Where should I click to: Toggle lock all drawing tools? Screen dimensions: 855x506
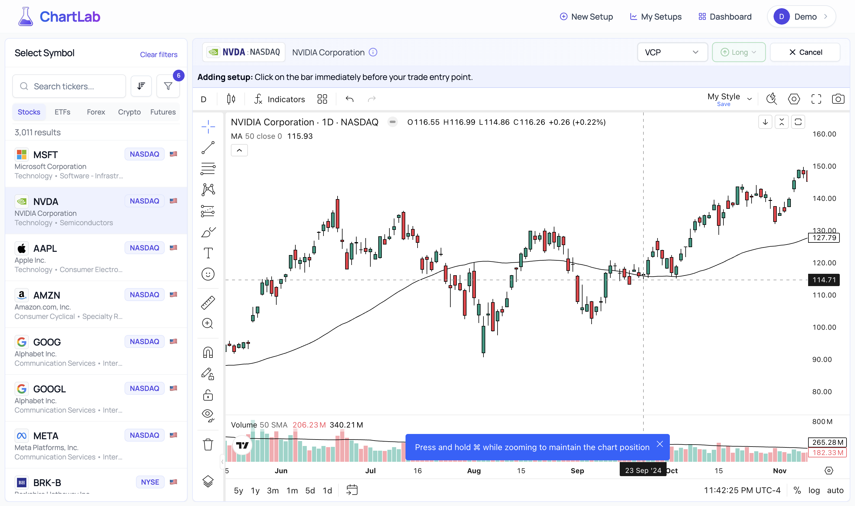[x=208, y=395]
